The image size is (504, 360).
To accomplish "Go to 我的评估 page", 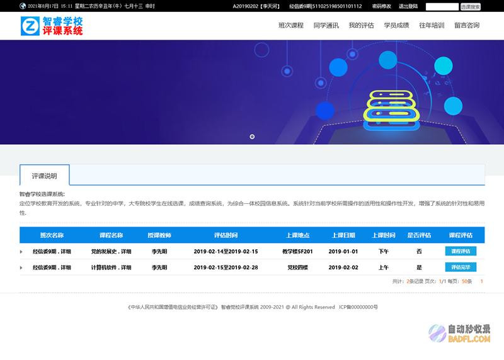I will [361, 25].
